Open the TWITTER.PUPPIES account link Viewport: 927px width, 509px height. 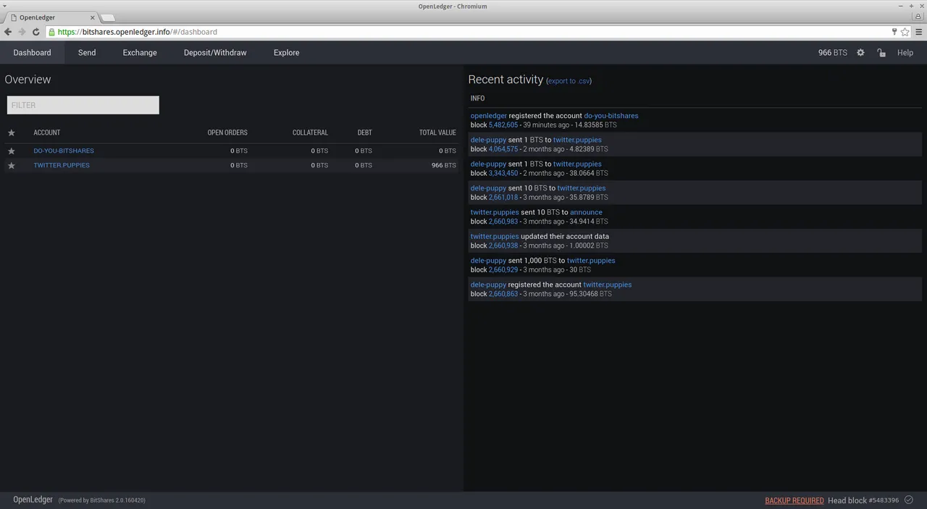coord(62,165)
